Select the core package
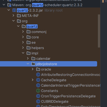 point(35,37)
